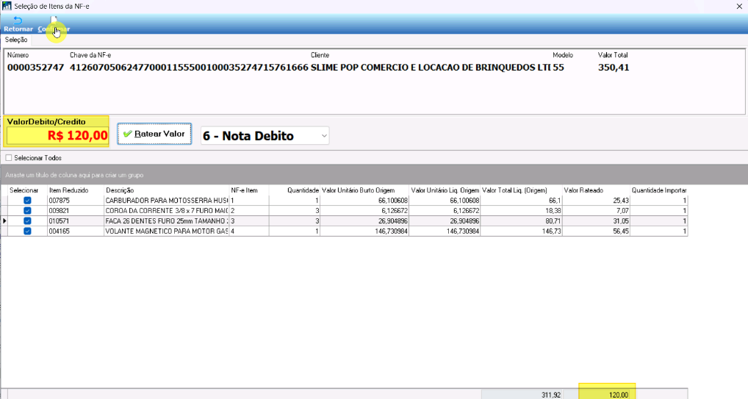Open the Seleção tab
The width and height of the screenshot is (748, 399).
[16, 40]
